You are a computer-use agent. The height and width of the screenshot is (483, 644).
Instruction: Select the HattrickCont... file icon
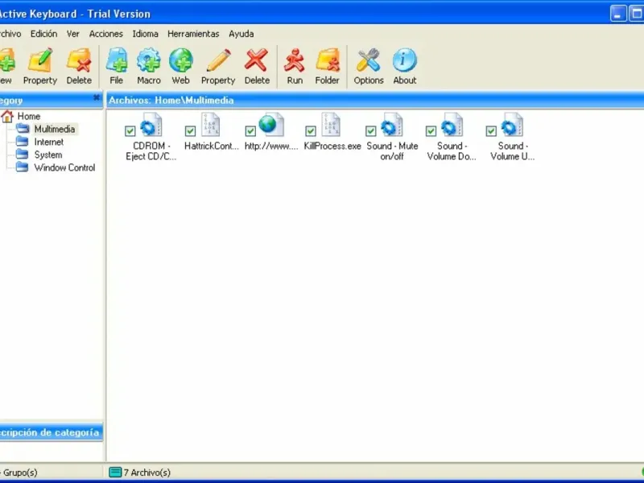pos(211,125)
